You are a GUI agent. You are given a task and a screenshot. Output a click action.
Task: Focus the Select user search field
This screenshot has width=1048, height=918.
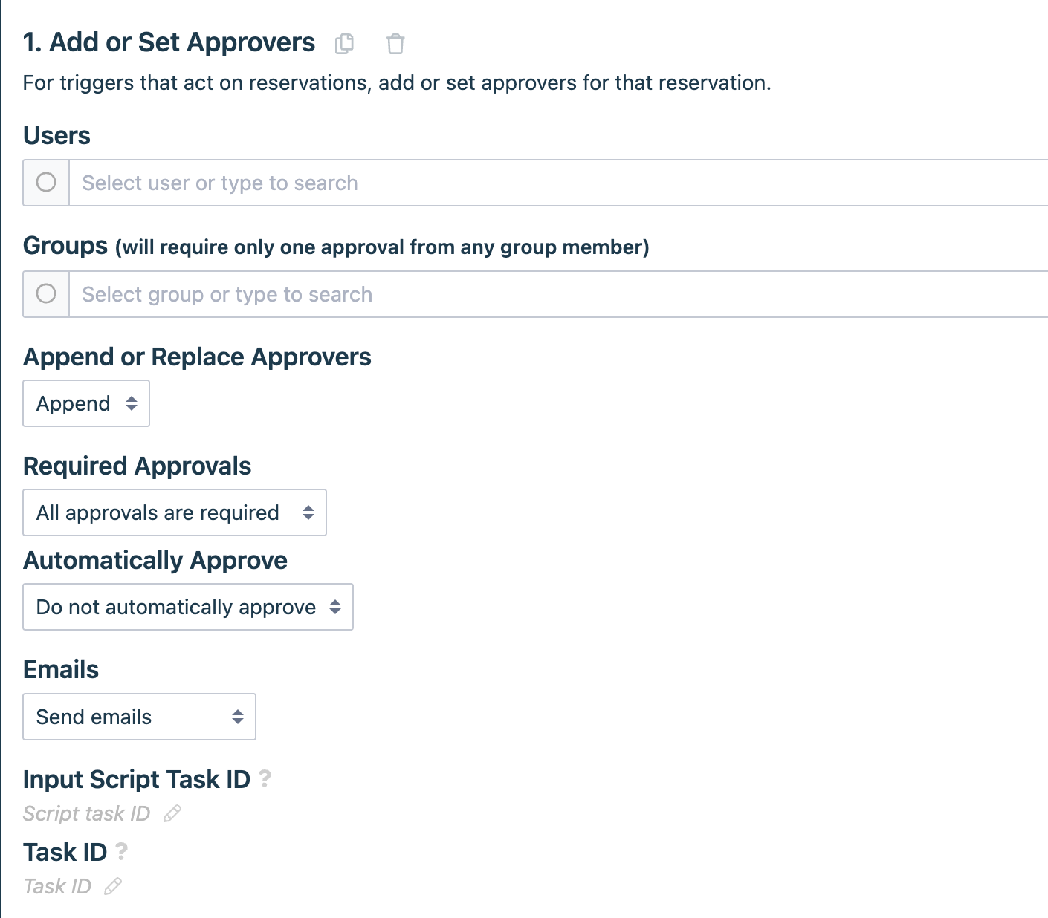point(558,183)
